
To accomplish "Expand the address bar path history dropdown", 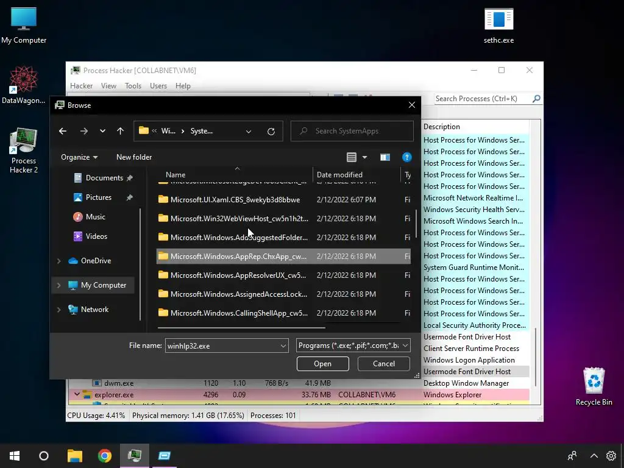I will click(249, 132).
